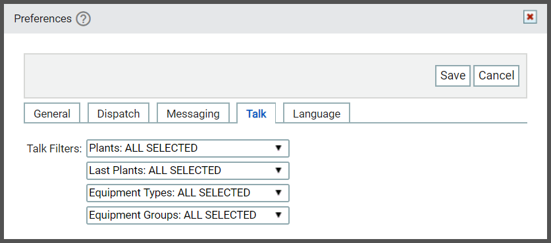Viewport: 551px width, 243px height.
Task: Open the Last Plants: ALL SELECTED dropdown
Action: tap(188, 170)
